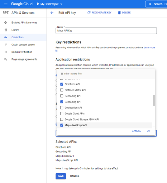Check the Distance Matrix API checkbox
Image resolution: width=167 pixels, height=183 pixels.
pyautogui.click(x=62, y=90)
